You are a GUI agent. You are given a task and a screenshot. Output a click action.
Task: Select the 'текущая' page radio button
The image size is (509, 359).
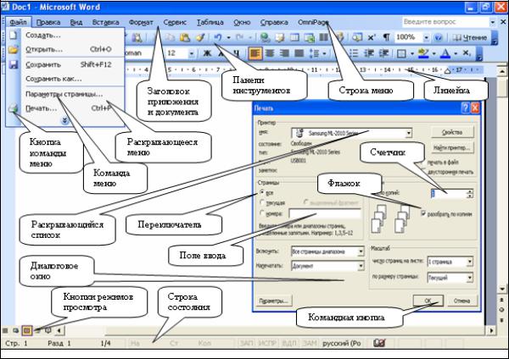click(261, 202)
